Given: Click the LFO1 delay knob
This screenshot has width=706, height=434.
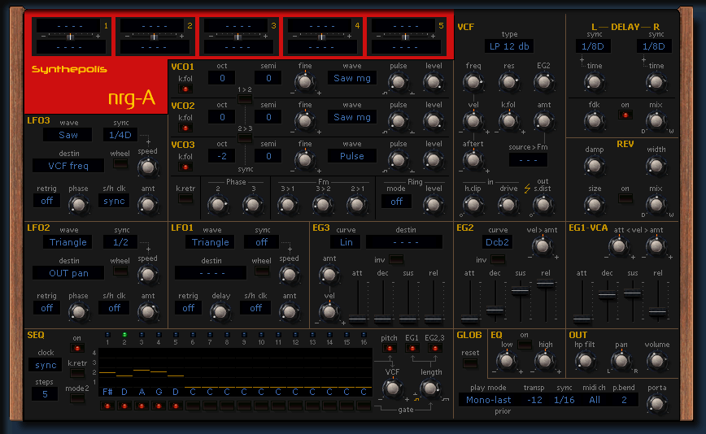Looking at the screenshot, I should [x=220, y=311].
